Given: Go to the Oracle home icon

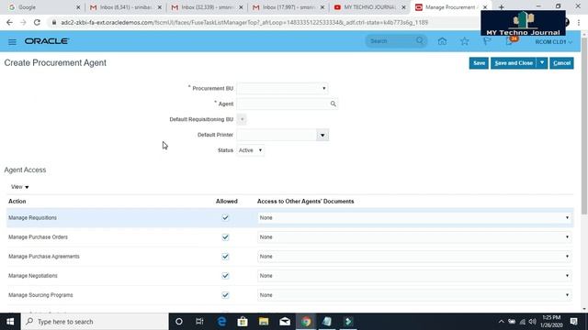Looking at the screenshot, I should click(442, 41).
